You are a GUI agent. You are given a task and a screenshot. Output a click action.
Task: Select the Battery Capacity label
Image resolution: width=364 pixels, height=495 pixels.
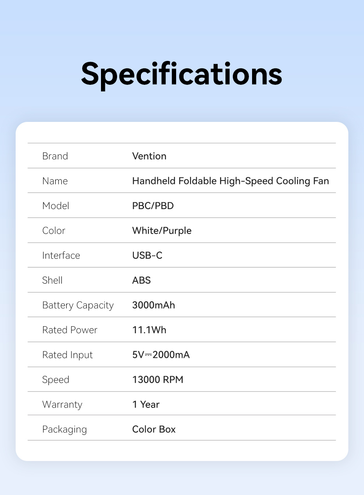click(78, 305)
